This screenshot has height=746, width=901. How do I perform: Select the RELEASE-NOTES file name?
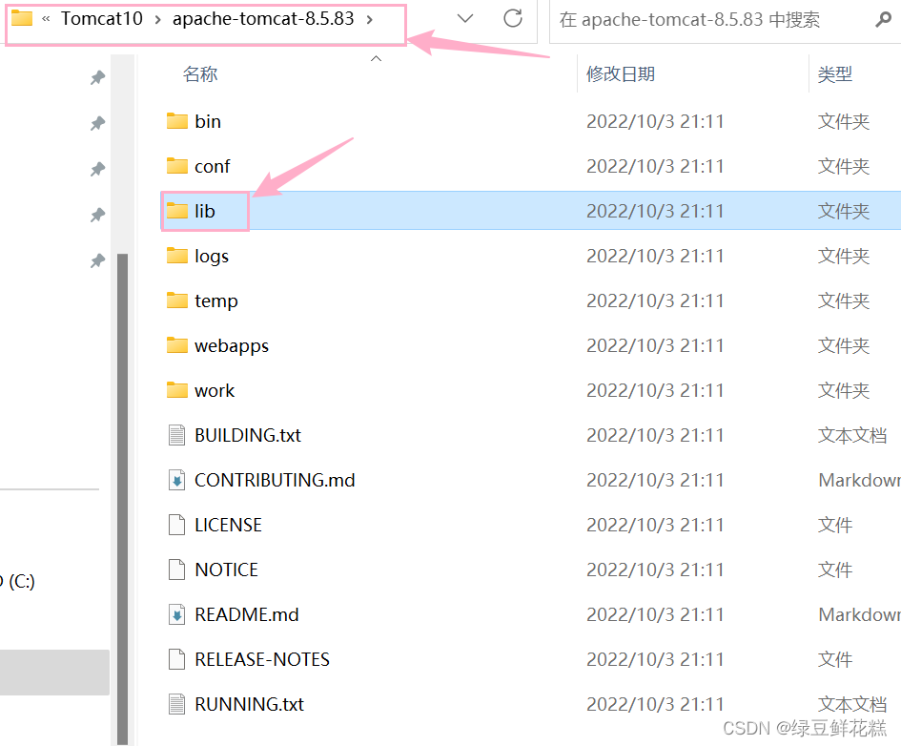coord(262,659)
